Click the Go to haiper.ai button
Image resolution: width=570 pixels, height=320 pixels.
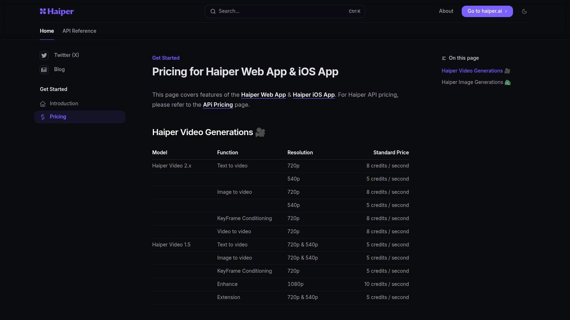coord(487,11)
